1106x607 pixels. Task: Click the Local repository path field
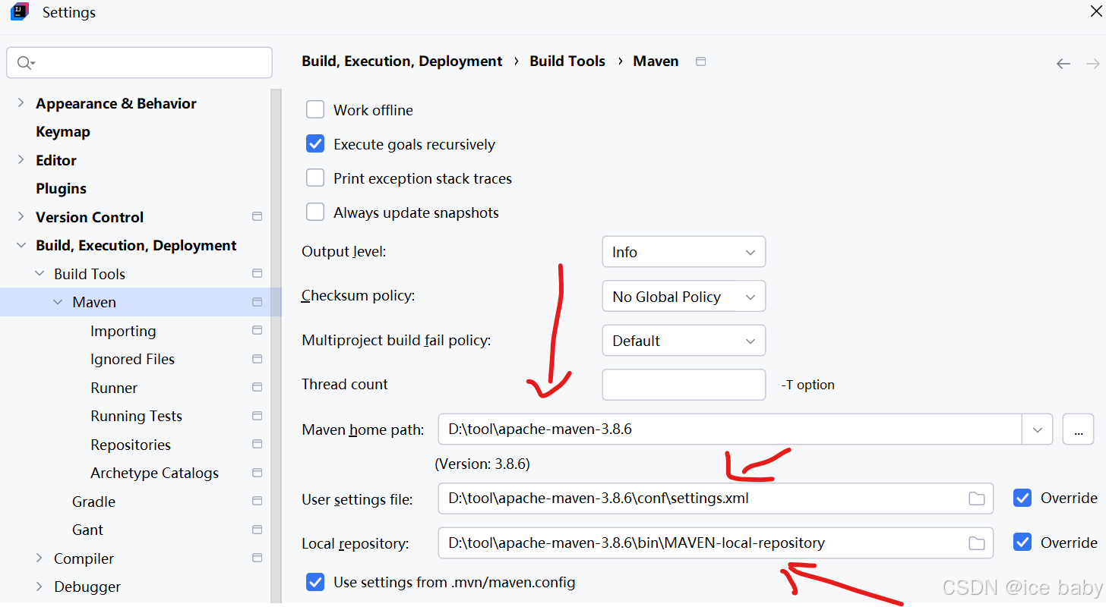coord(716,543)
